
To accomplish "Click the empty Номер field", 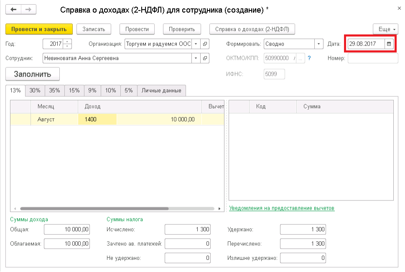I will click(x=373, y=58).
